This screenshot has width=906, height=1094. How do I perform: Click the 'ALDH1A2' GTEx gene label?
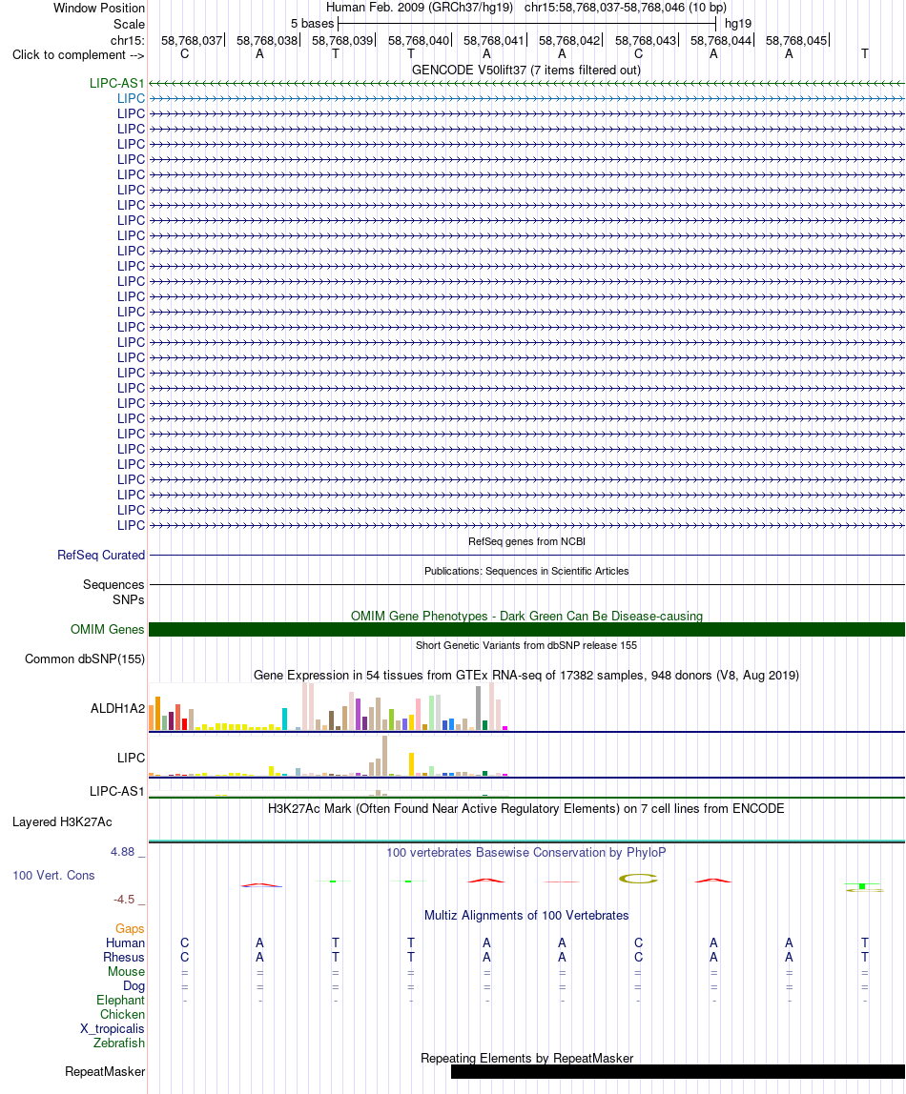(117, 709)
